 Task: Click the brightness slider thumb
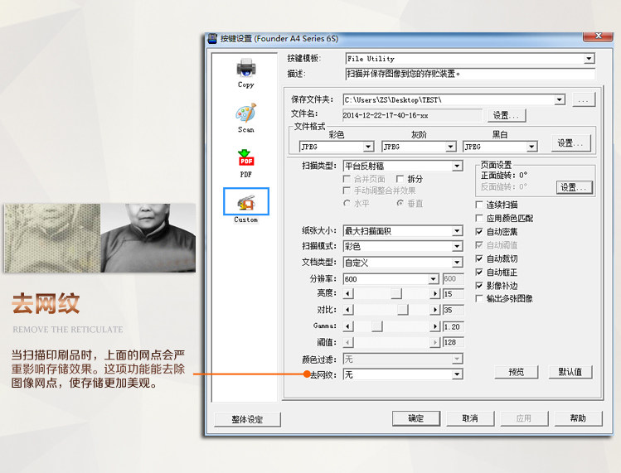pyautogui.click(x=396, y=294)
